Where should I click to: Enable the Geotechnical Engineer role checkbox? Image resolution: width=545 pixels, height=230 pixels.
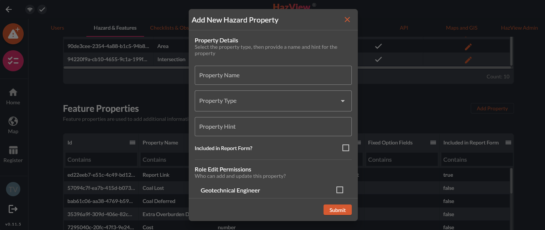coord(339,190)
